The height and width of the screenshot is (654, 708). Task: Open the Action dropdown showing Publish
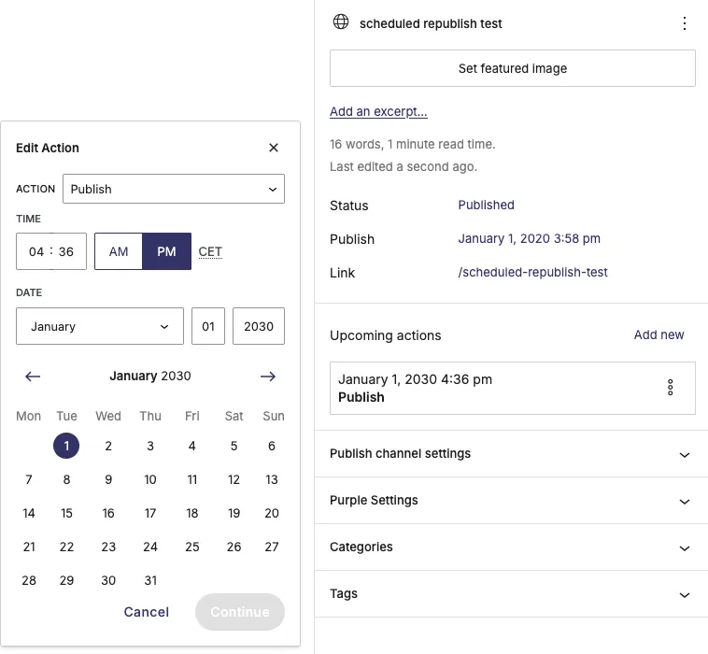(174, 189)
